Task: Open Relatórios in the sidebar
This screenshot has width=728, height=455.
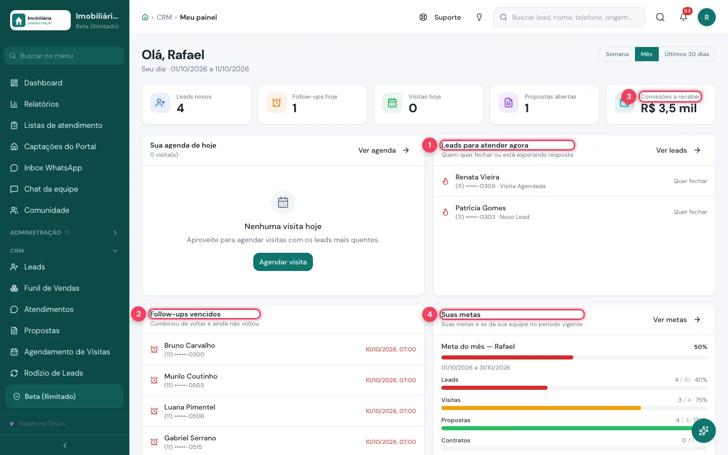Action: (x=65, y=104)
